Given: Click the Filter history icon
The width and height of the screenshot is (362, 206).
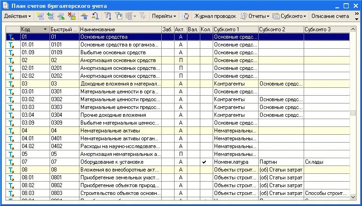Looking at the screenshot, I should (129, 16).
